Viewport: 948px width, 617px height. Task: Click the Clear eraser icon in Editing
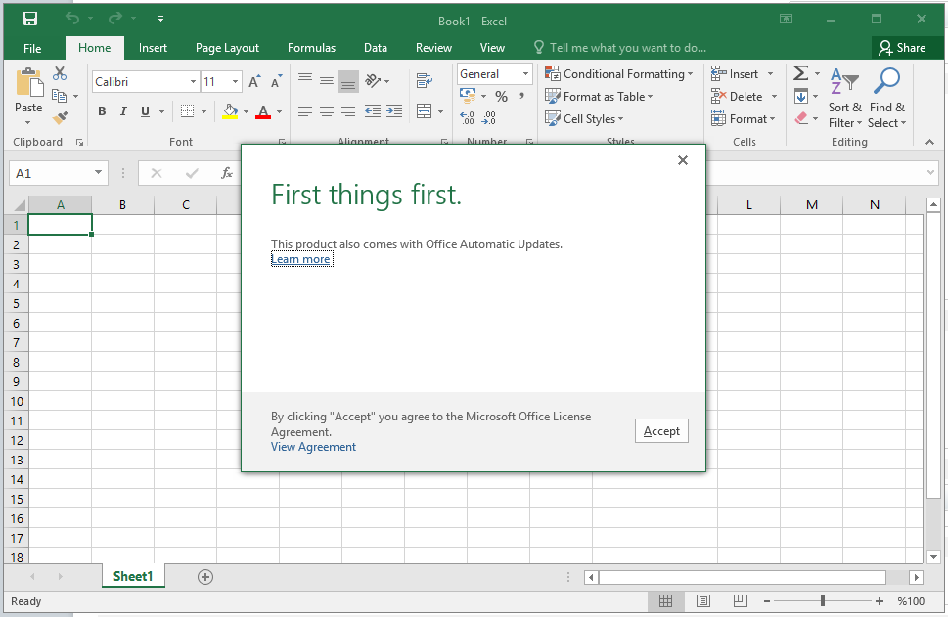800,118
